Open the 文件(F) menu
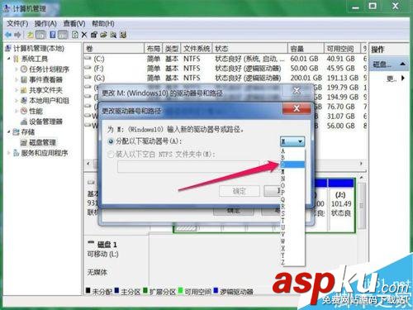 pyautogui.click(x=17, y=24)
